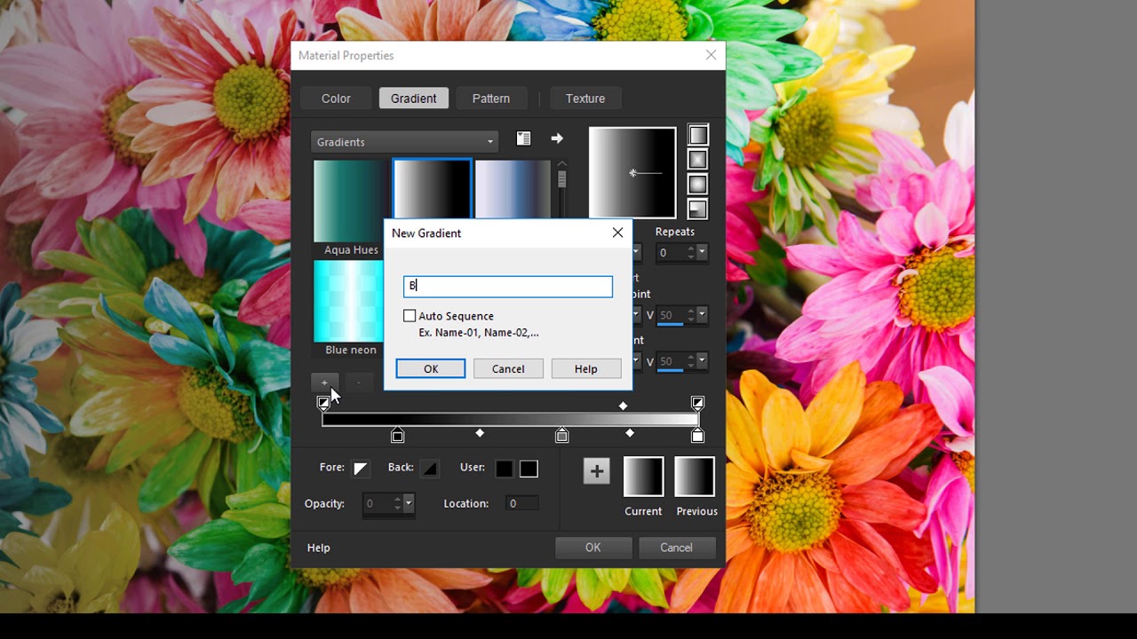The height and width of the screenshot is (639, 1137).
Task: Select the gray middle color stop marker
Action: (x=561, y=435)
